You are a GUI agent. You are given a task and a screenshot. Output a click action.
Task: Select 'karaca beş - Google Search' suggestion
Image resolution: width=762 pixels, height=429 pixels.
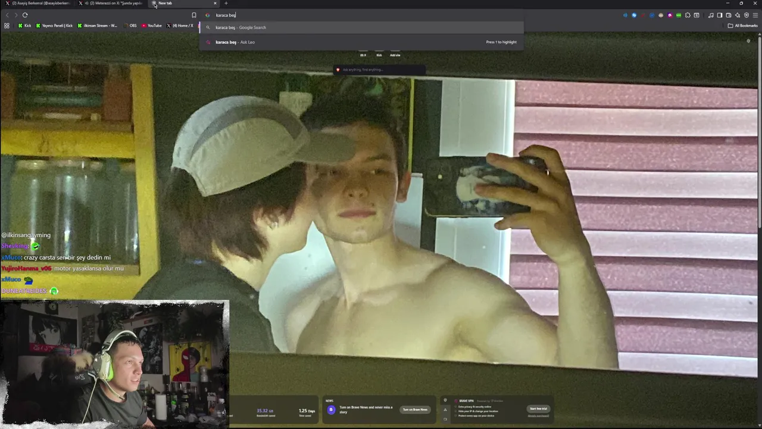pyautogui.click(x=361, y=27)
